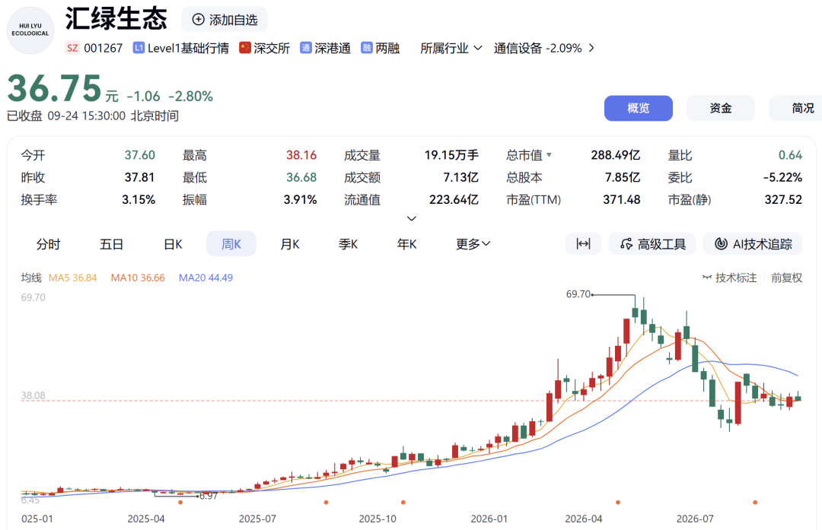Click the orange event dot near 2026-07
The image size is (822, 530).
point(755,502)
